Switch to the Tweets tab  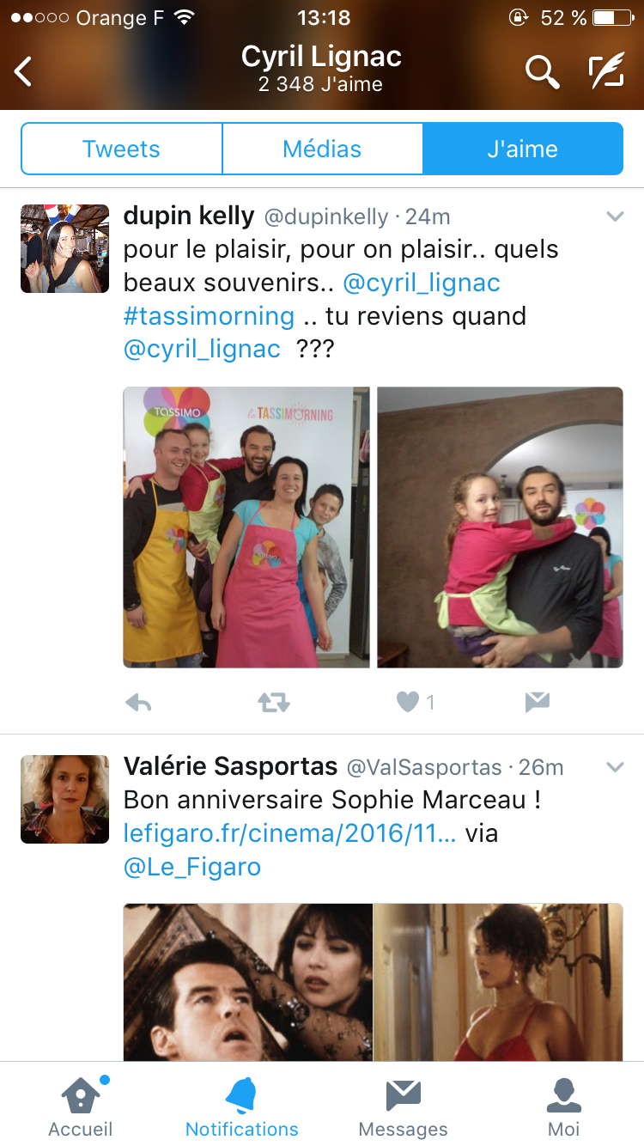(x=122, y=149)
